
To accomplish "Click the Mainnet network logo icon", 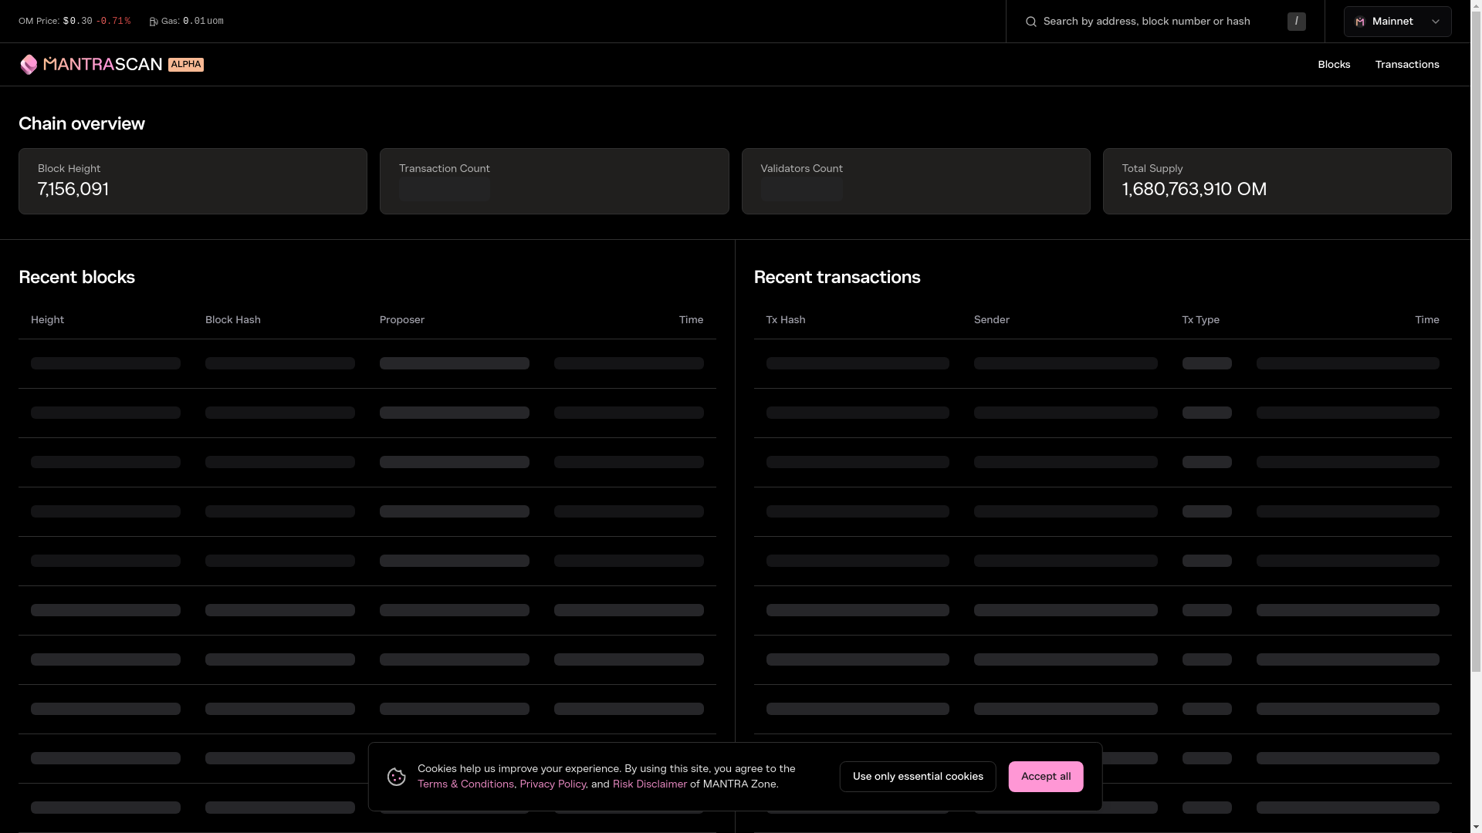I will tap(1360, 22).
